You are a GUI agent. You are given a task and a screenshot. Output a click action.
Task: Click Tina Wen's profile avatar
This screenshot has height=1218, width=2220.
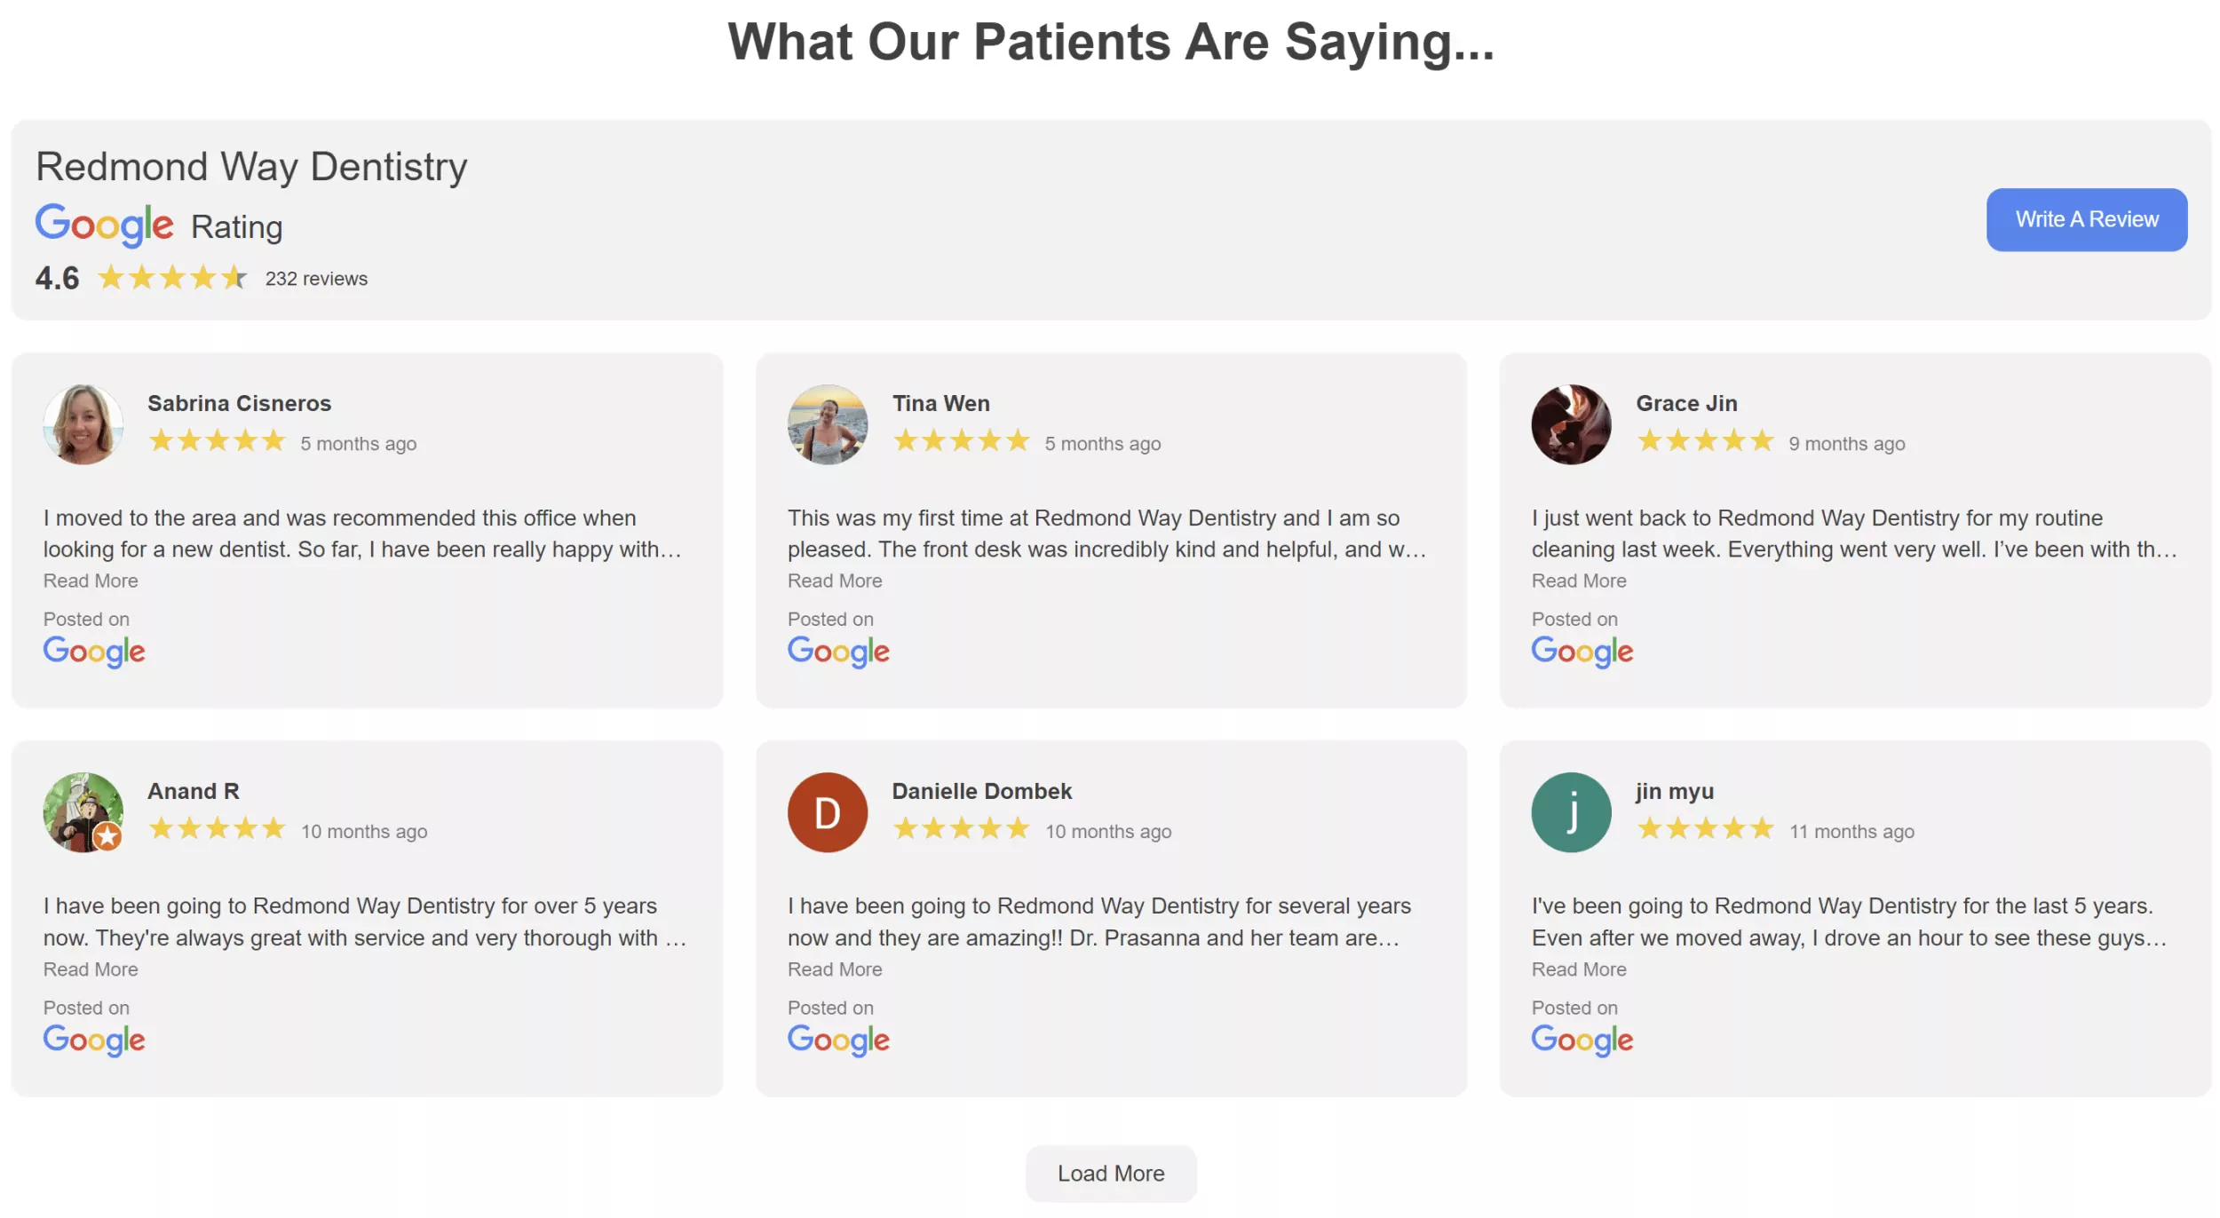point(827,424)
